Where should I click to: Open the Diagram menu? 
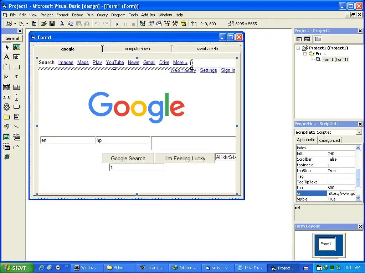(118, 15)
